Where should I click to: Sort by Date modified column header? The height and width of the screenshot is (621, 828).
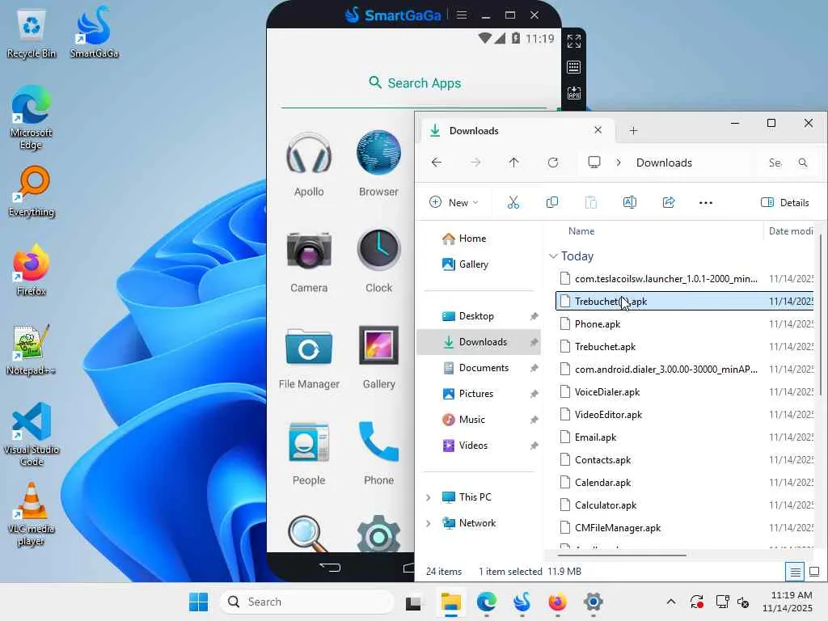pyautogui.click(x=791, y=230)
